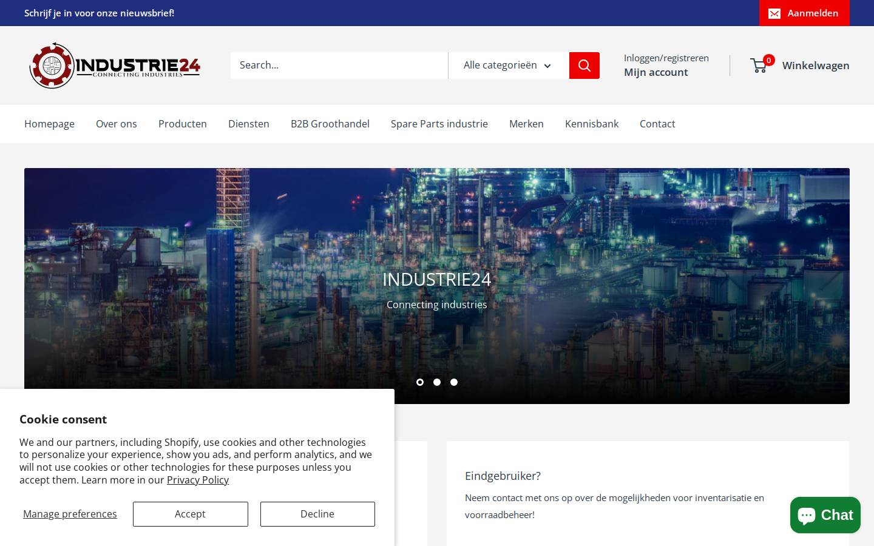Open the Producten menu item
Screen dimensions: 874x546
183,124
